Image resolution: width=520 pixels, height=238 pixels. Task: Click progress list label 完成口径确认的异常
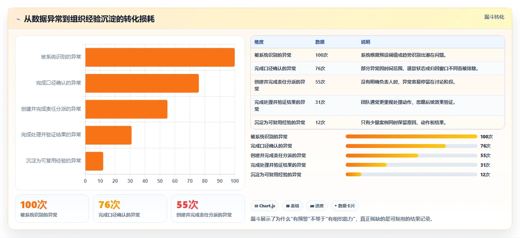click(271, 146)
